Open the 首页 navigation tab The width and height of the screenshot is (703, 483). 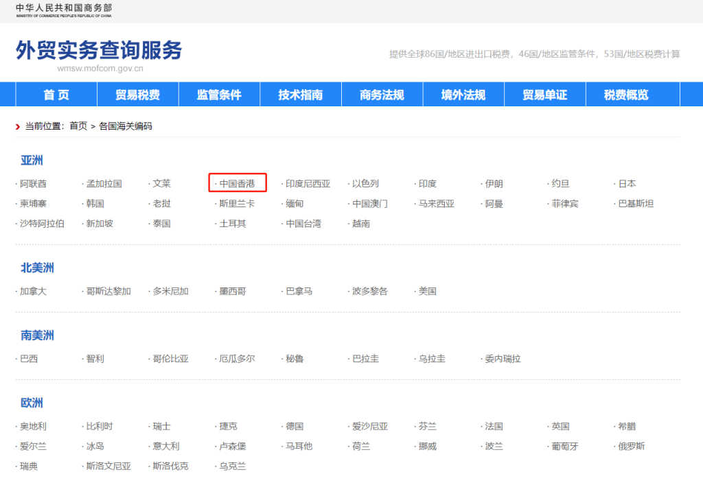tap(56, 95)
